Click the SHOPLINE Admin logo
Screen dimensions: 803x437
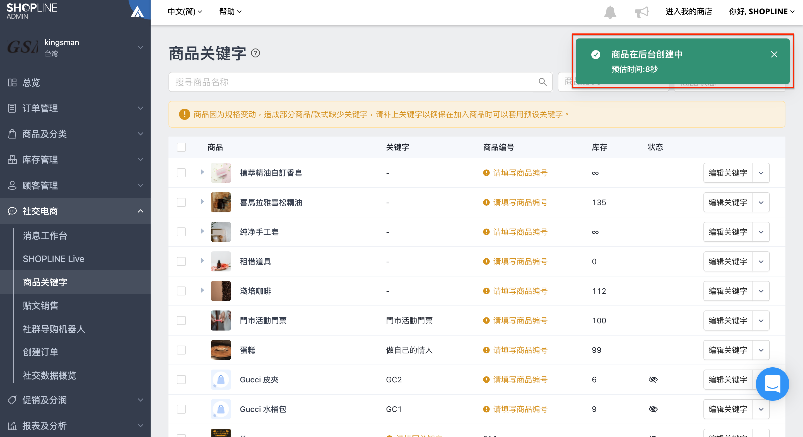pos(32,11)
